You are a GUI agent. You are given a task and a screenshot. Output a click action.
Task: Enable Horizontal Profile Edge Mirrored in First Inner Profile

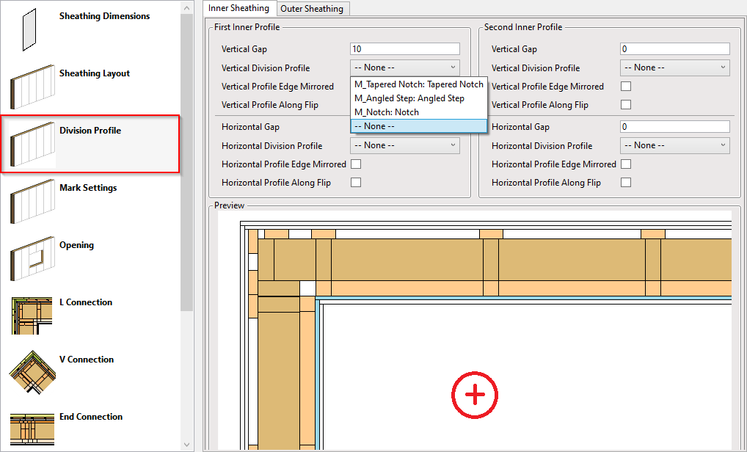[x=355, y=164]
